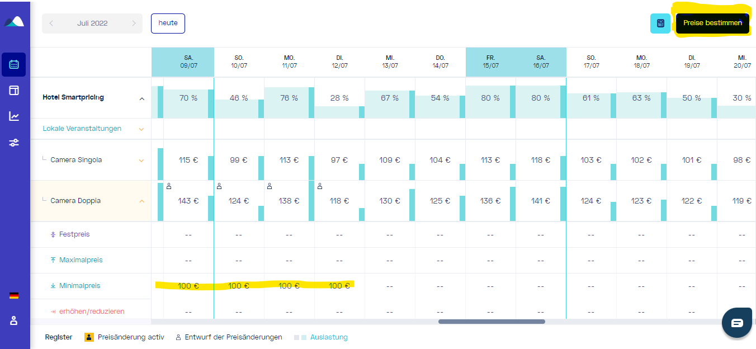Click Camera Singola price 104 €
This screenshot has width=756, height=349.
tap(440, 160)
